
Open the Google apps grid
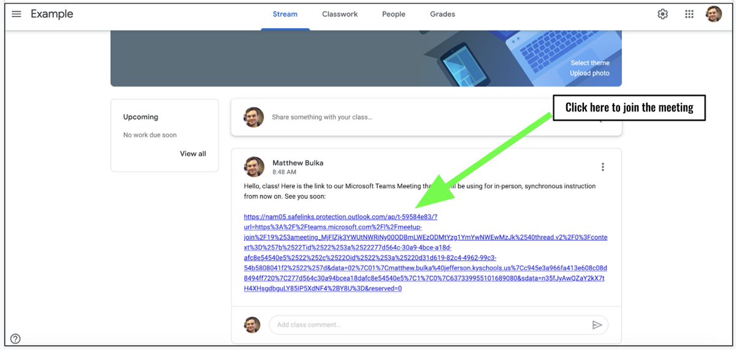tap(689, 14)
